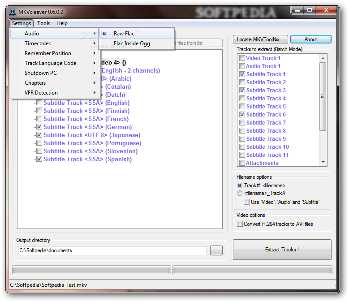Check Audio Track 1 in batch list
The width and height of the screenshot is (349, 302).
pyautogui.click(x=242, y=66)
